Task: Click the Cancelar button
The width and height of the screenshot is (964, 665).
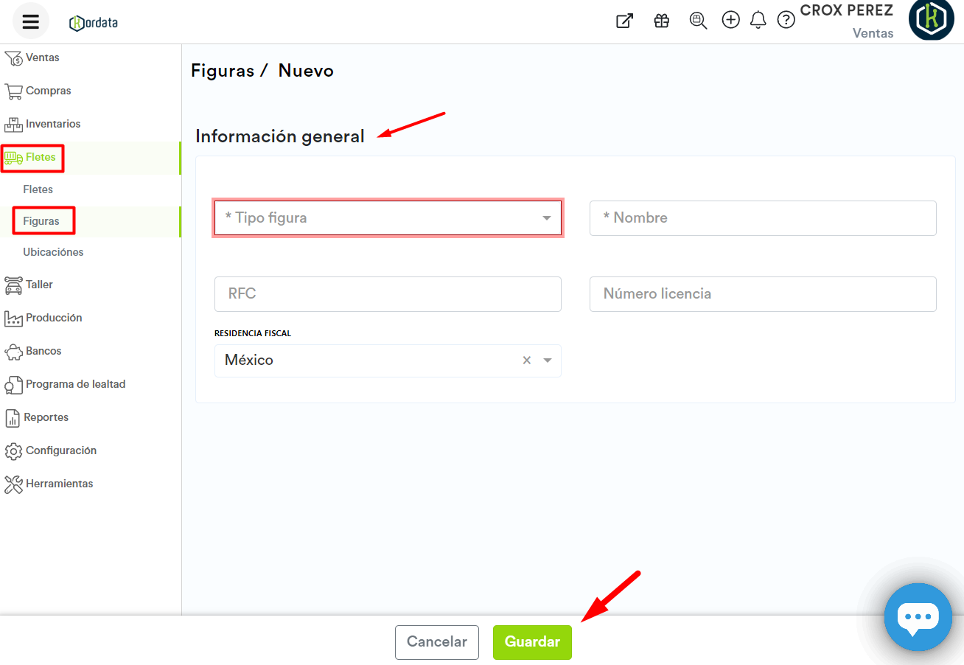Action: 436,642
